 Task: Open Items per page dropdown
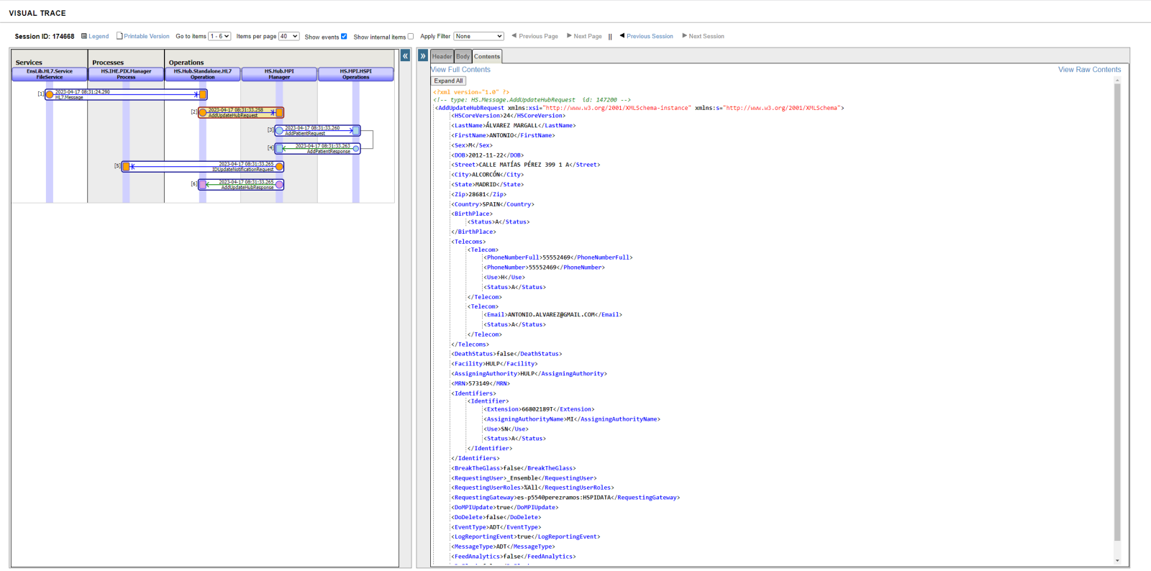point(288,36)
